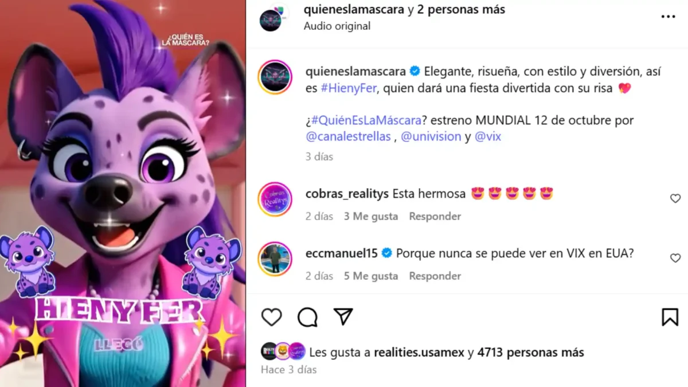Save post with bookmark icon
The image size is (688, 387).
click(670, 317)
